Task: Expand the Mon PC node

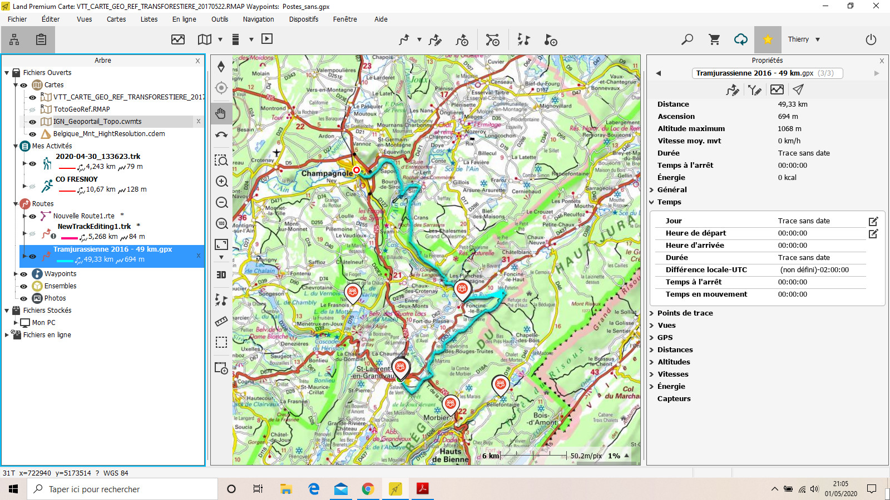Action: 16,322
